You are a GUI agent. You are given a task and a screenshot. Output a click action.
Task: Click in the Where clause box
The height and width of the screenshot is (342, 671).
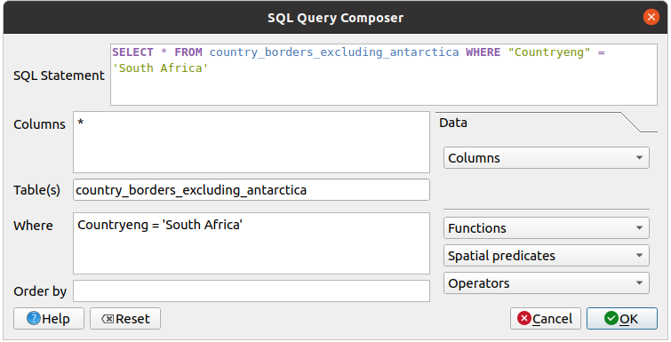pyautogui.click(x=252, y=243)
